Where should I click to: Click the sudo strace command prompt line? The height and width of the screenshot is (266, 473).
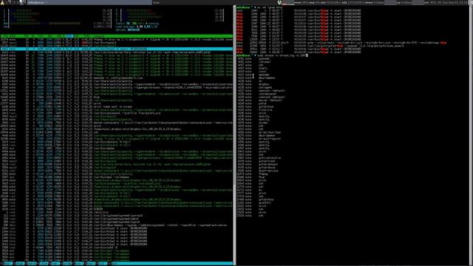point(272,55)
